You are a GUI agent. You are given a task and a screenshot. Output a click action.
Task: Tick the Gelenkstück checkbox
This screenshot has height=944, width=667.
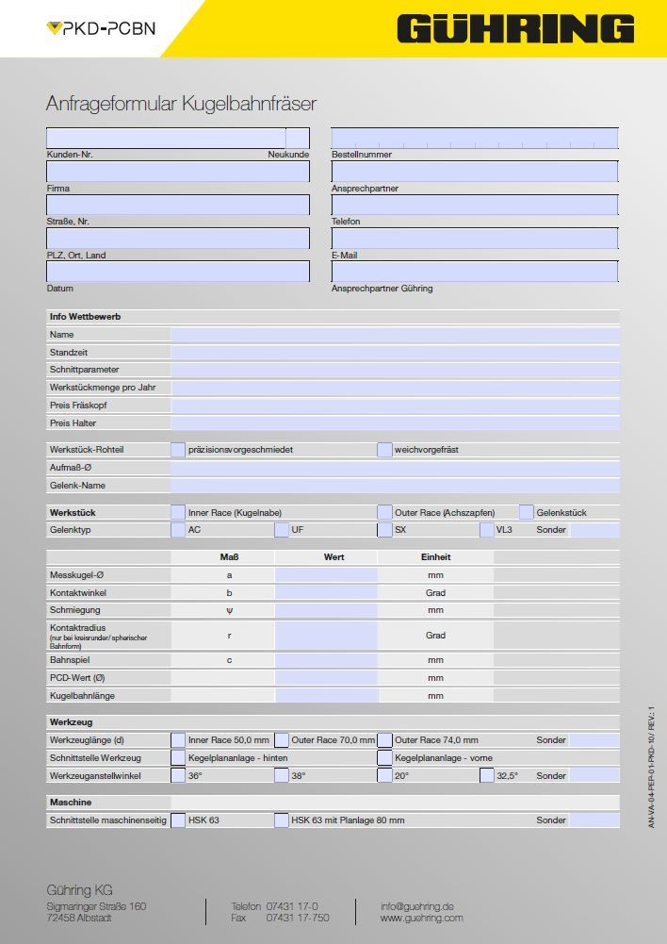[x=527, y=512]
